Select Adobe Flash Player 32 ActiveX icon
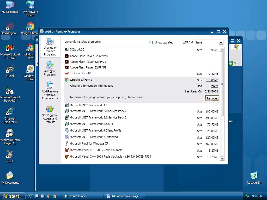The height and width of the screenshot is (200, 267). coord(67,56)
